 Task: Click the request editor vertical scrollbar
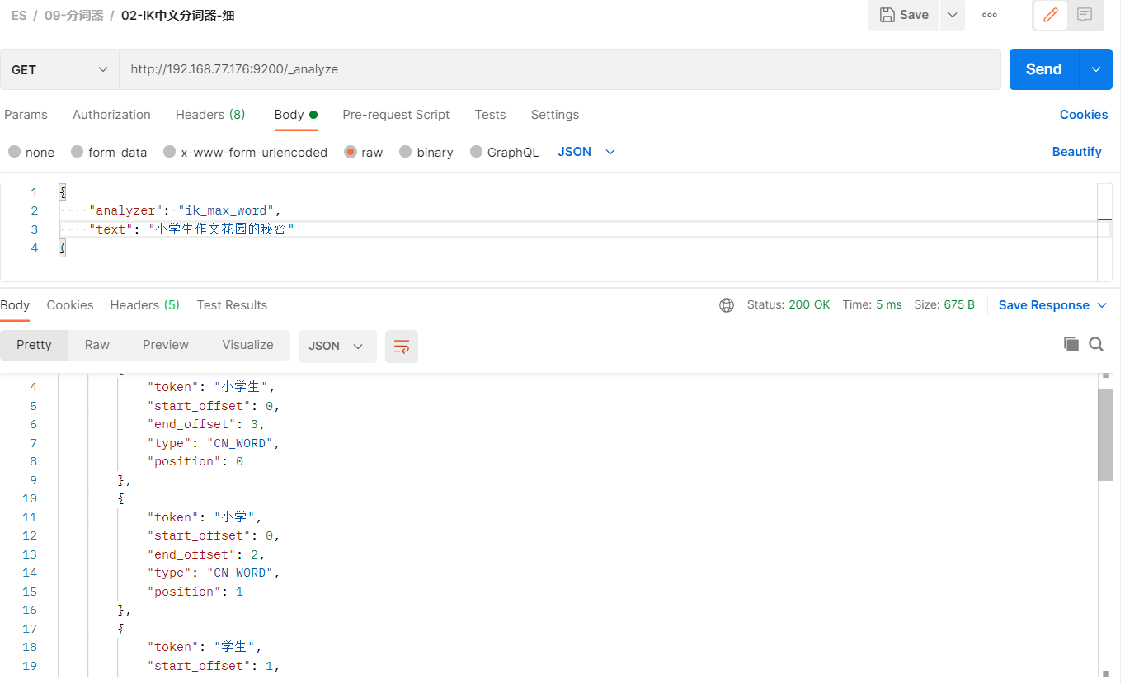(1104, 232)
